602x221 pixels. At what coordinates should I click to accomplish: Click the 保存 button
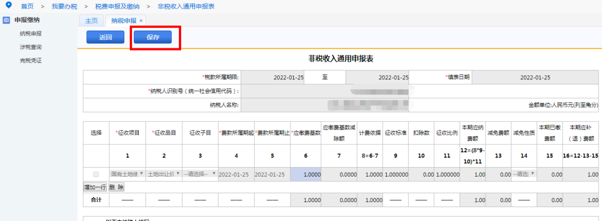click(153, 37)
